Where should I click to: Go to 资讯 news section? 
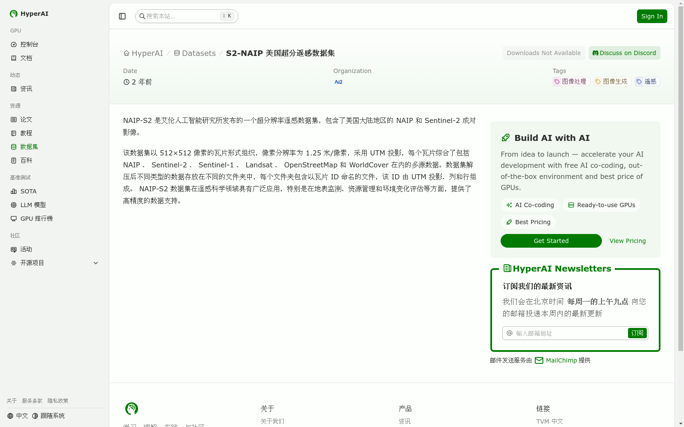pyautogui.click(x=54, y=89)
